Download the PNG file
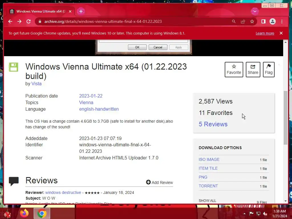This screenshot has height=219, width=292. pyautogui.click(x=203, y=177)
